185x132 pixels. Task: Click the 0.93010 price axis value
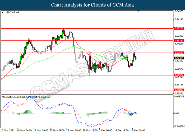click(x=179, y=44)
